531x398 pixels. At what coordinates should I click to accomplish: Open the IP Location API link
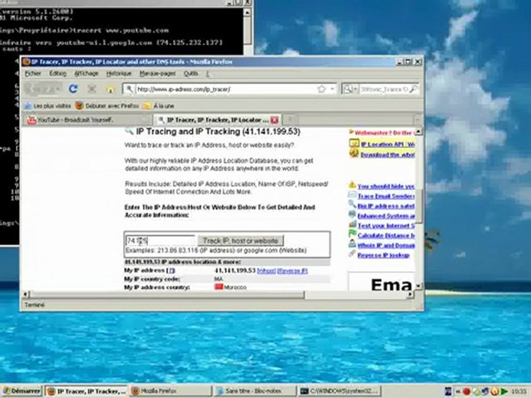pos(387,144)
